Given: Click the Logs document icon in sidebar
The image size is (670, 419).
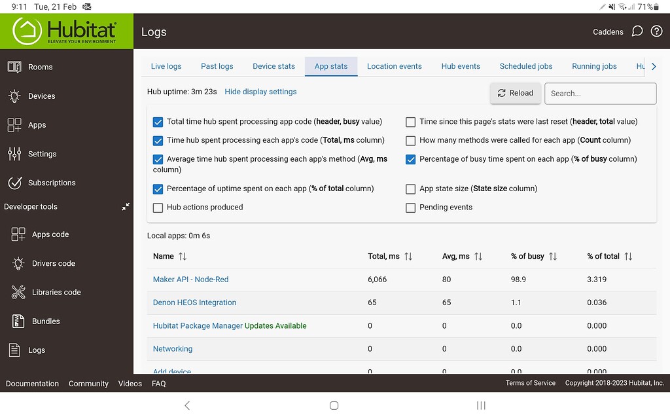Looking at the screenshot, I should pos(14,350).
